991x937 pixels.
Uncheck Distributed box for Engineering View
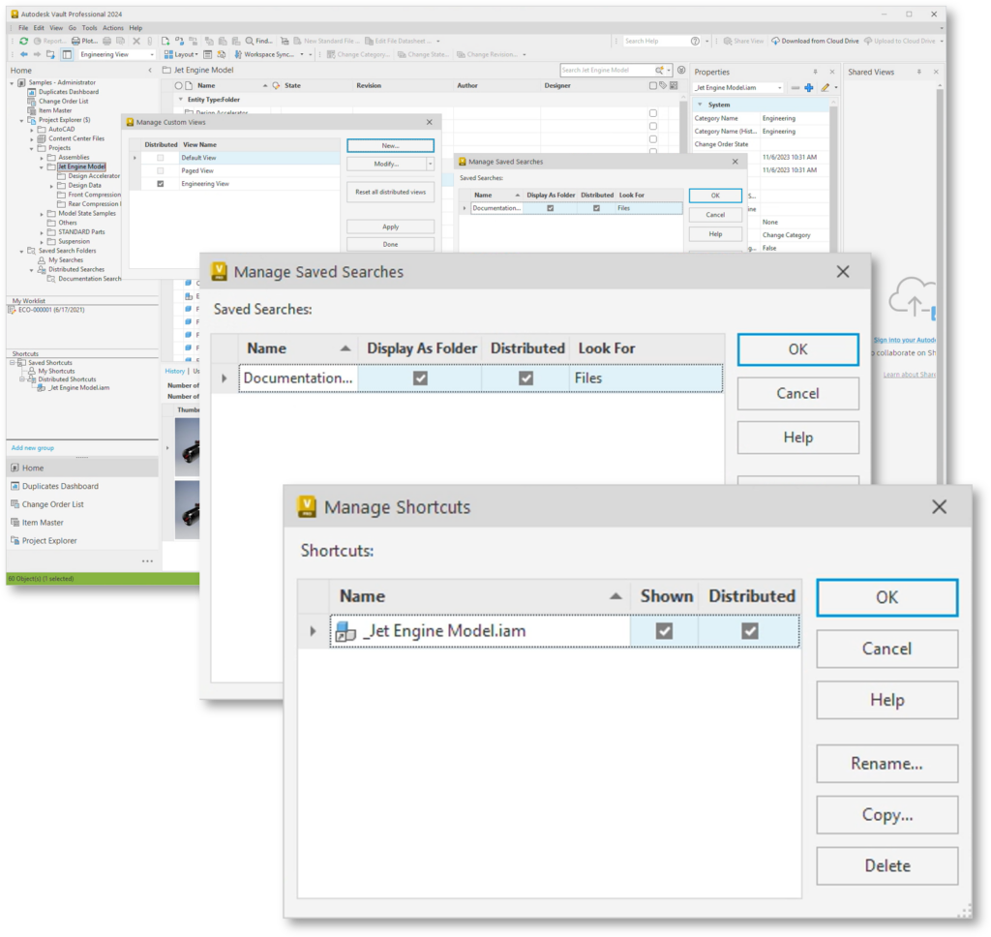pos(161,184)
